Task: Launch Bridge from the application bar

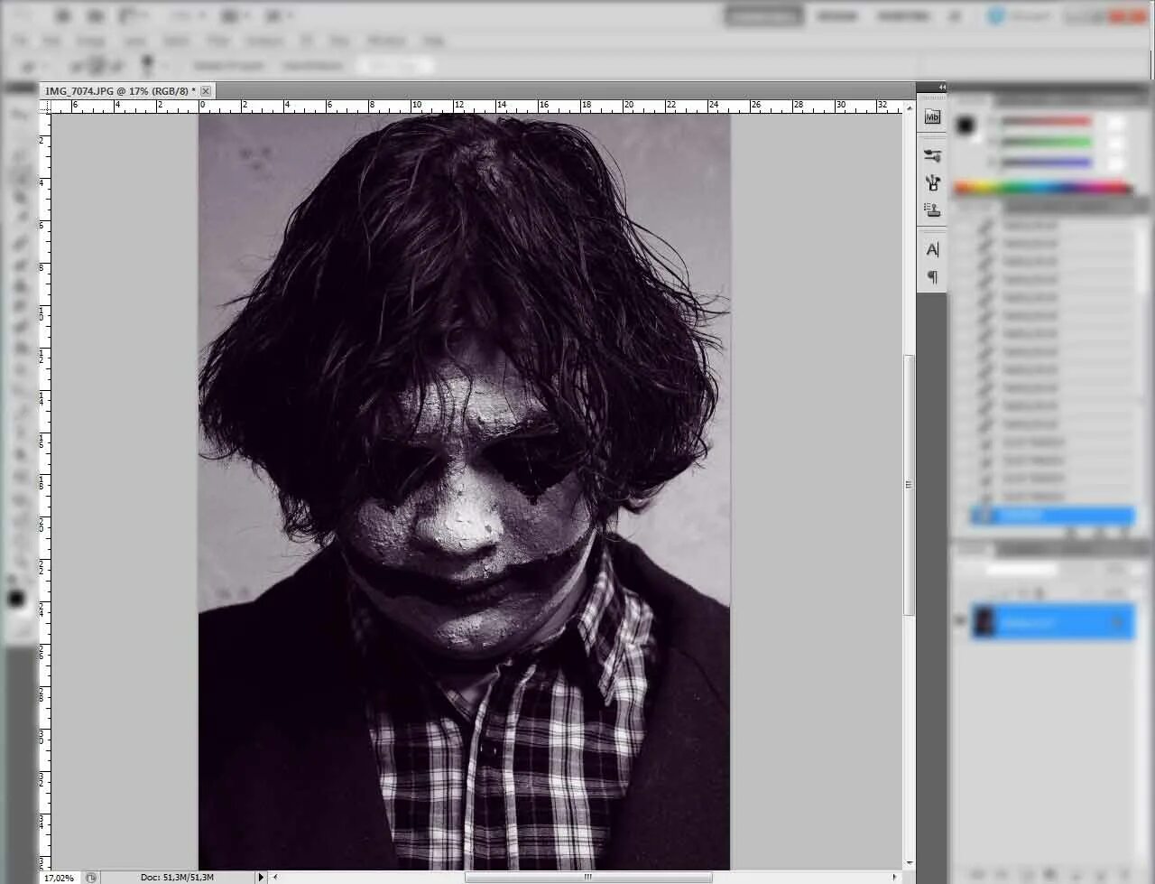Action: pyautogui.click(x=62, y=15)
